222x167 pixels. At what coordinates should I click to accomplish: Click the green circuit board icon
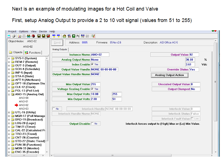74,36
